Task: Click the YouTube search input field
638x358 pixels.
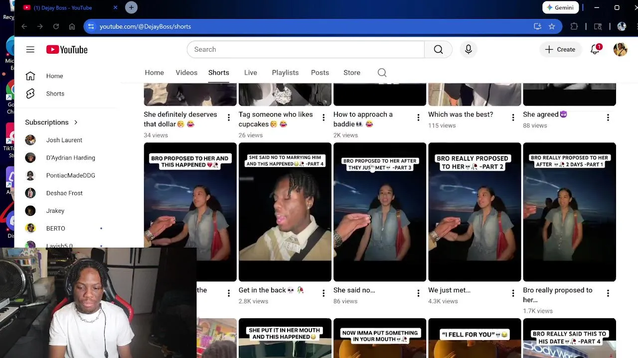Action: 306,49
